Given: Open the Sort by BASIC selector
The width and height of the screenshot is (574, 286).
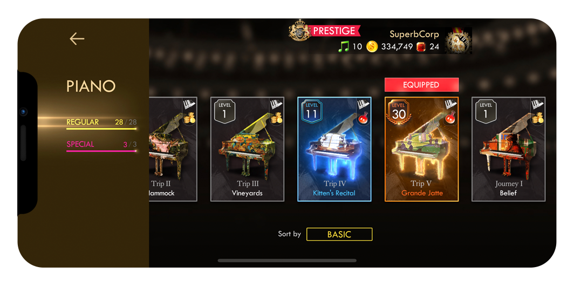Looking at the screenshot, I should 339,234.
